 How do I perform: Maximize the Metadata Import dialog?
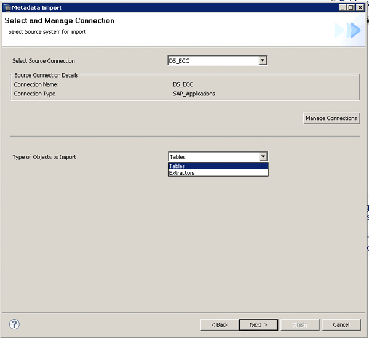coord(351,7)
